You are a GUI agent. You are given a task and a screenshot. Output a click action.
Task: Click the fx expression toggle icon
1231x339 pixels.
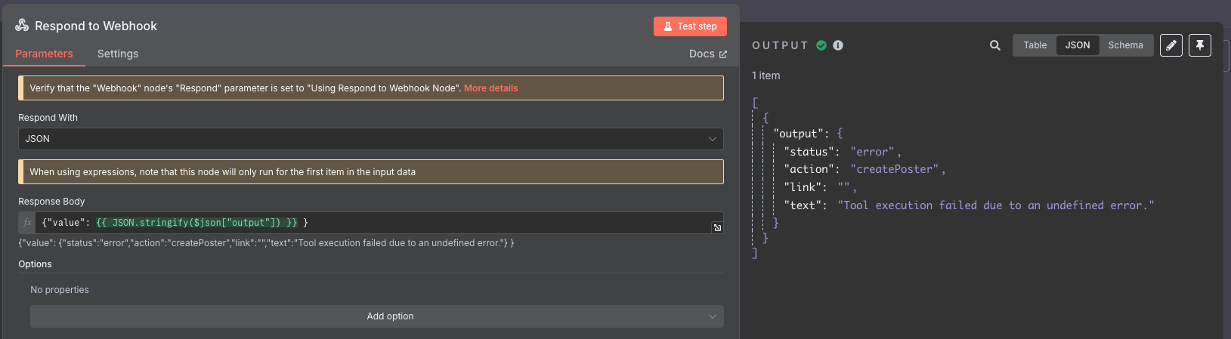tap(27, 223)
